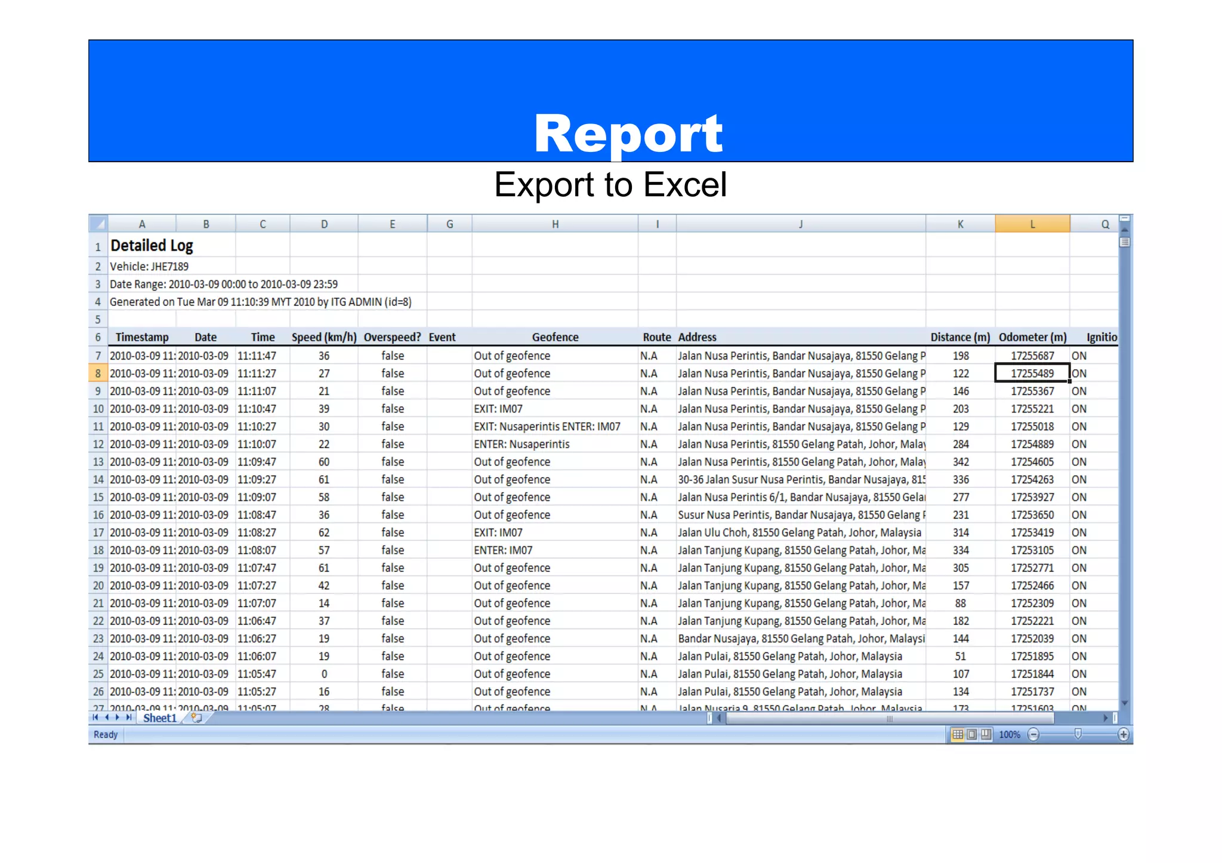Viewport: 1222px width, 863px height.
Task: Select row 8 header
Action: pos(98,373)
